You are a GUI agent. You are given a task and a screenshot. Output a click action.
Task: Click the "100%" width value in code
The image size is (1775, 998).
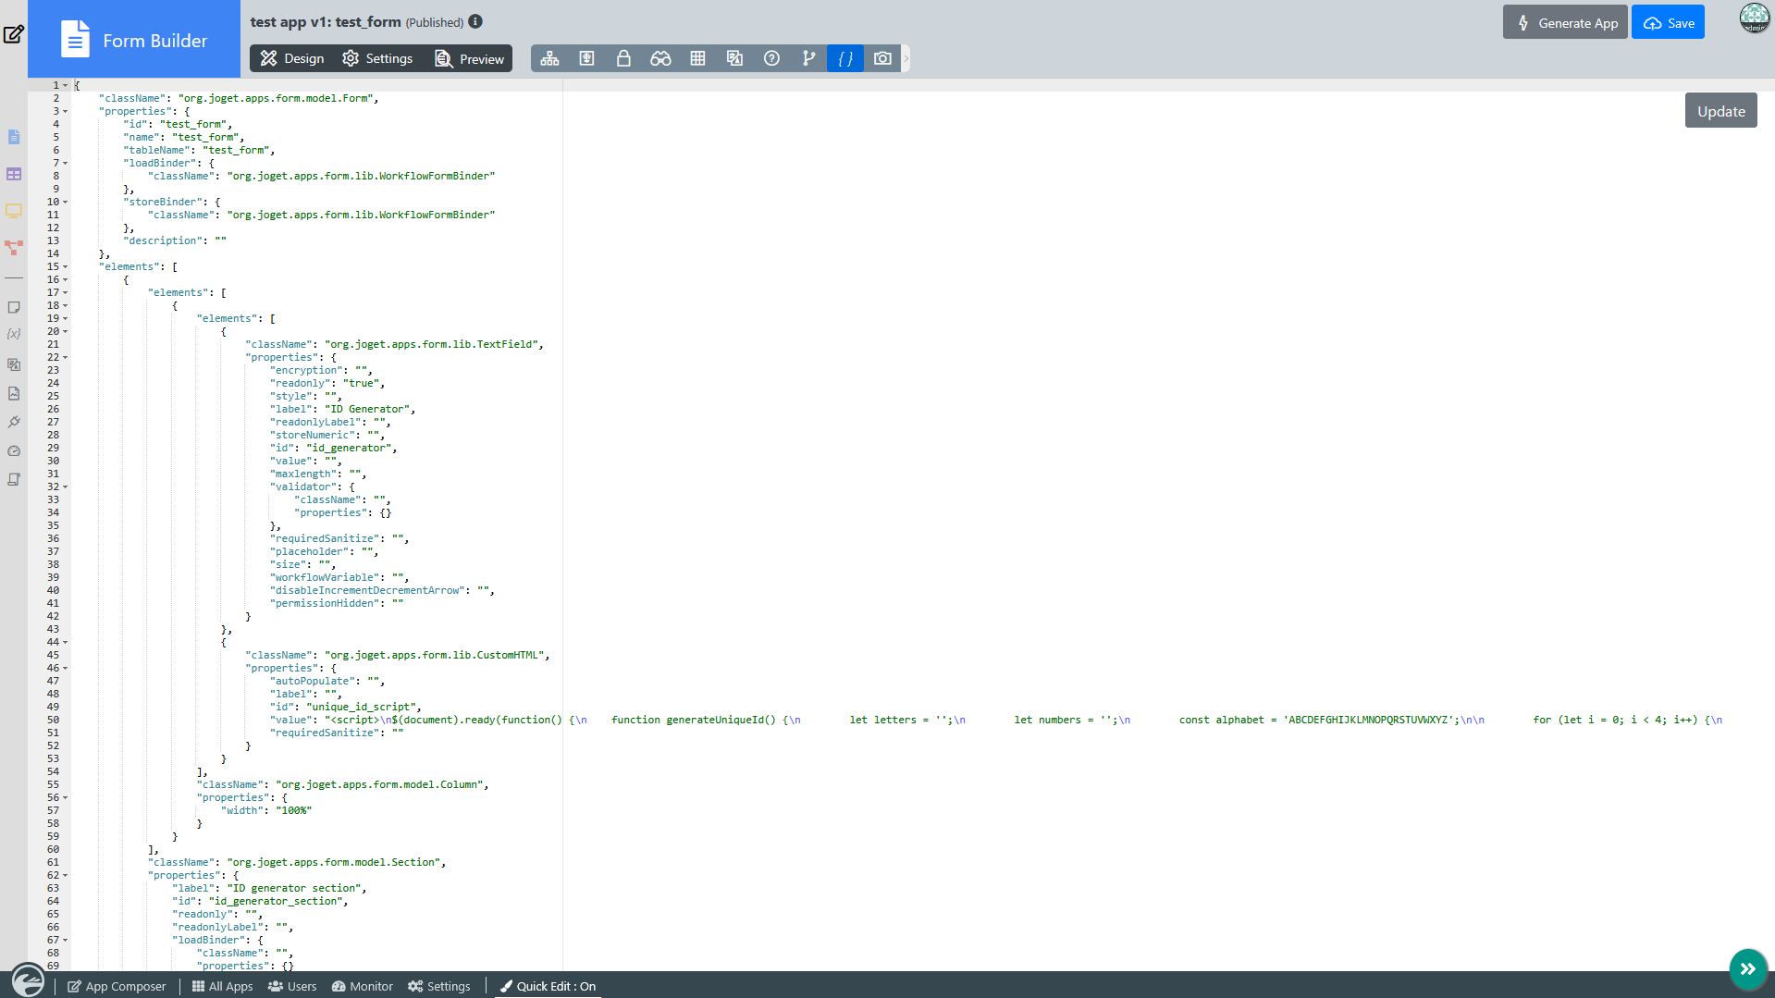point(293,810)
